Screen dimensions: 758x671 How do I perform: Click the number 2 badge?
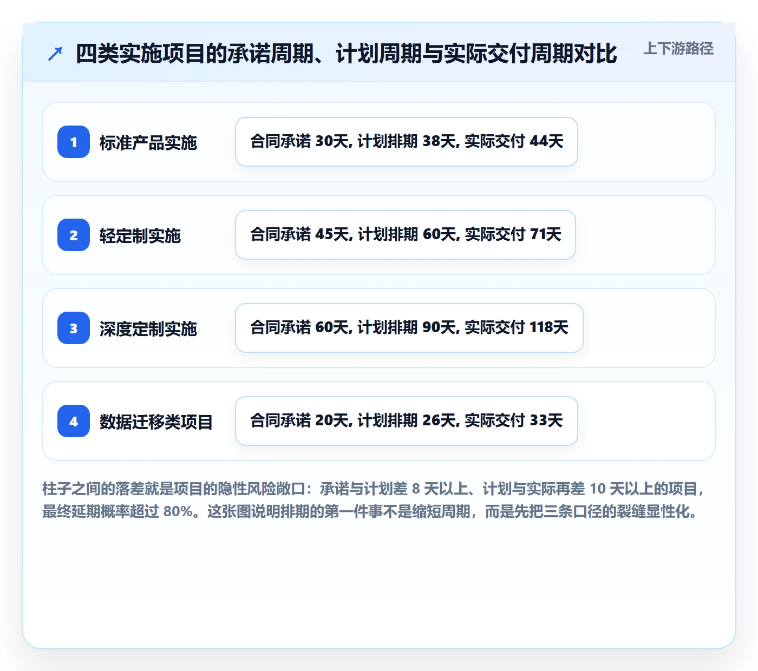[x=74, y=235]
